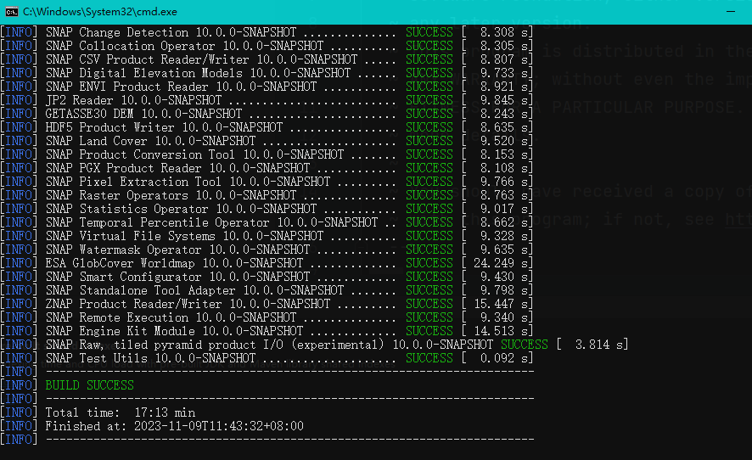Click the 14.513 s duration value
This screenshot has width=752, height=460.
click(x=500, y=331)
